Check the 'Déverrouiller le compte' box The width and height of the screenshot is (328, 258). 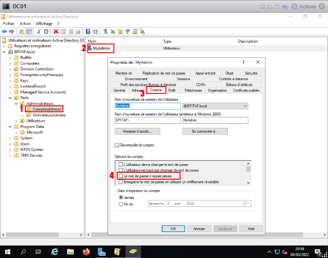point(117,145)
